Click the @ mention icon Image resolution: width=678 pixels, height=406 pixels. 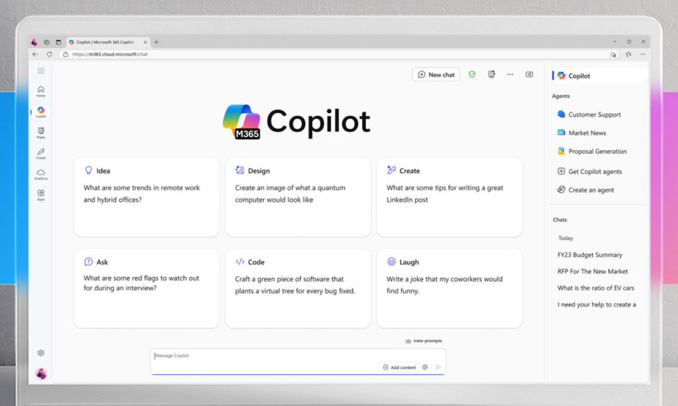425,367
